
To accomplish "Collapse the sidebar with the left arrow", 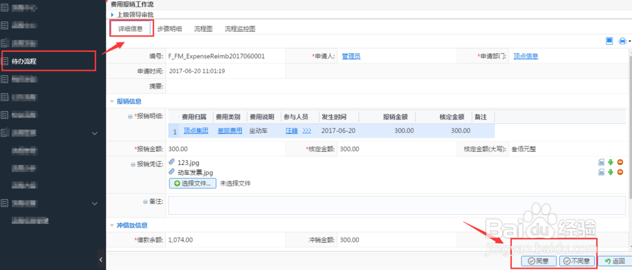I will tap(101, 259).
